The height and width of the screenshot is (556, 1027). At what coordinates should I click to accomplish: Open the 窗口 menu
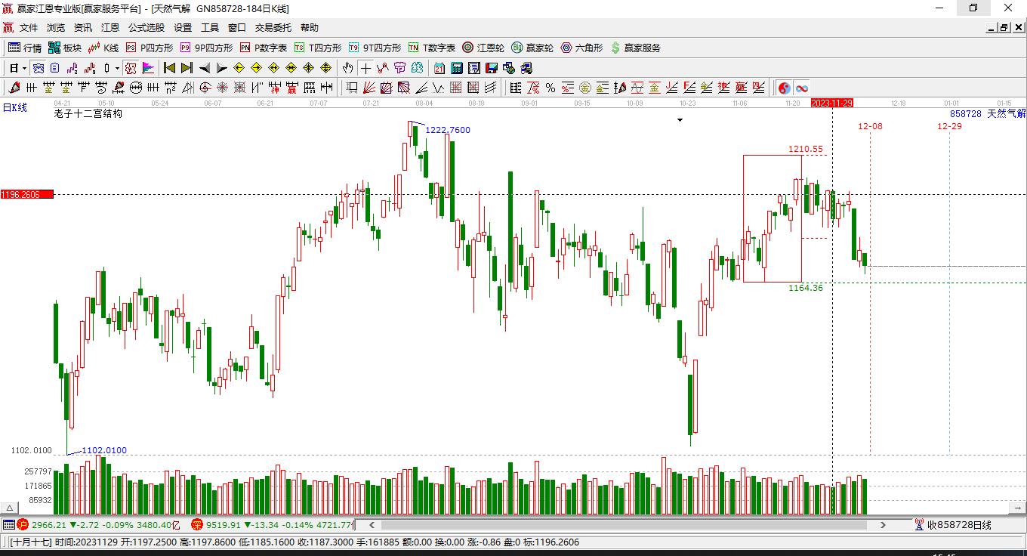(x=237, y=28)
